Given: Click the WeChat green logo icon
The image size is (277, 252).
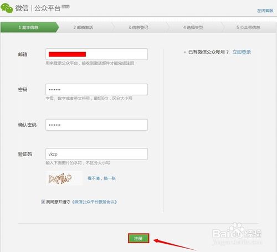Looking at the screenshot, I should (7, 8).
